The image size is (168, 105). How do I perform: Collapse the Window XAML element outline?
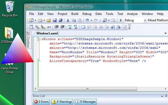pyautogui.click(x=39, y=39)
